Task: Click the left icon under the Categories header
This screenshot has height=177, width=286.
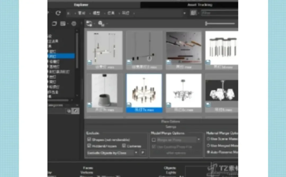Action: click(x=69, y=111)
